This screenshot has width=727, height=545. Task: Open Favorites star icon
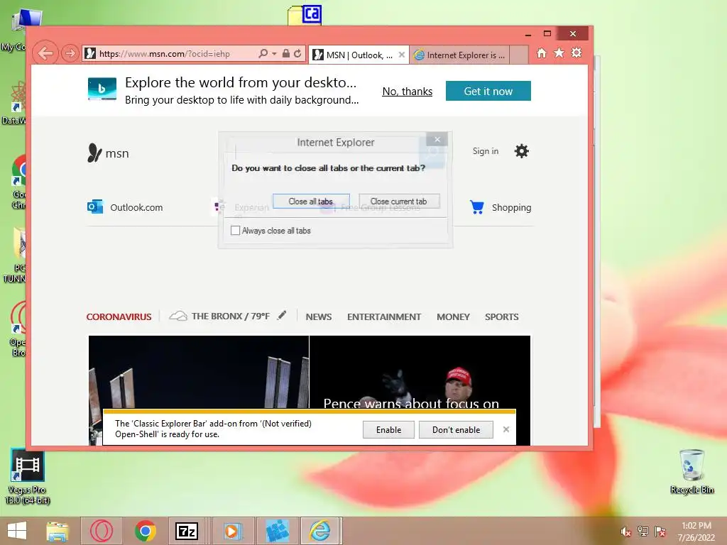[x=559, y=53]
